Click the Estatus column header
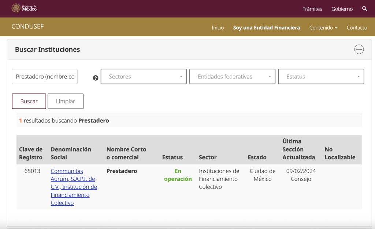375x229 pixels. pos(172,157)
